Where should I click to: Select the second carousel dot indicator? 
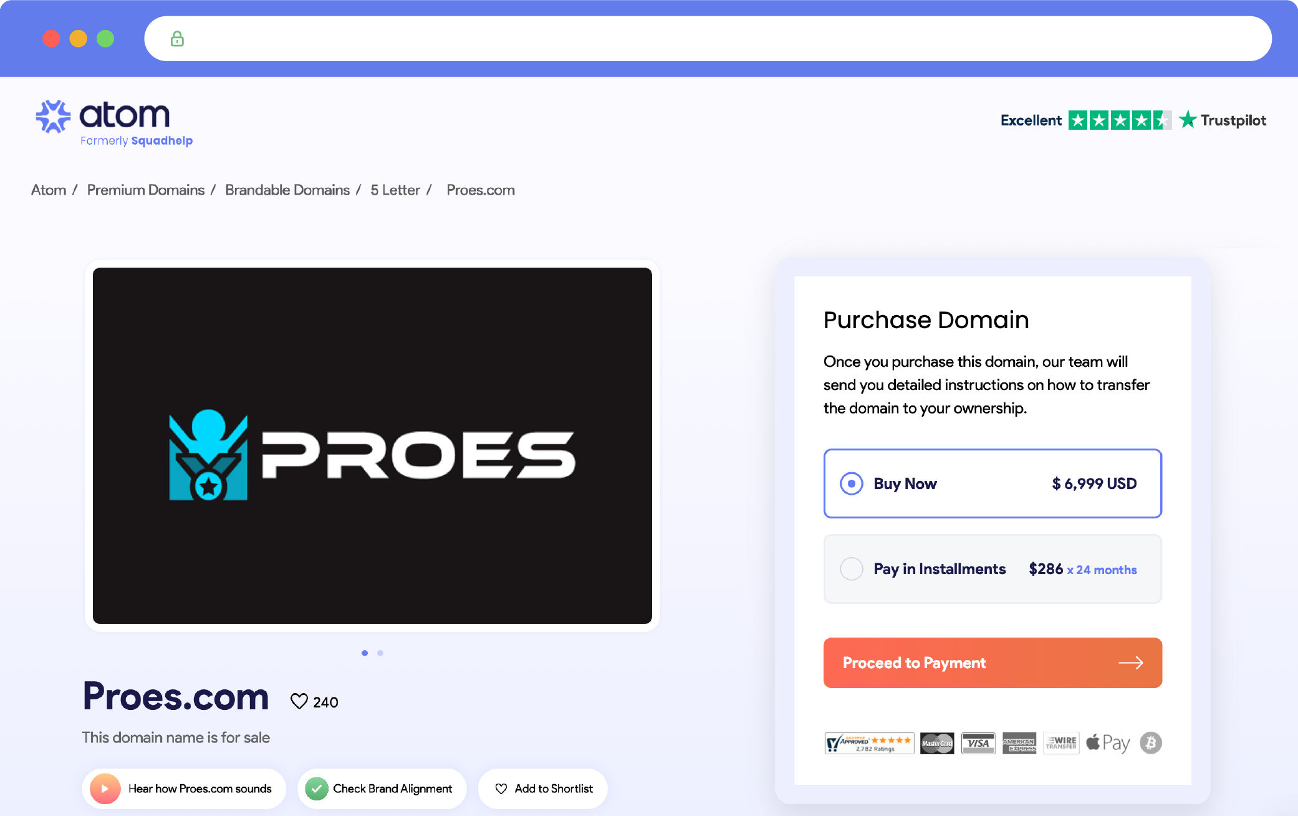(380, 653)
